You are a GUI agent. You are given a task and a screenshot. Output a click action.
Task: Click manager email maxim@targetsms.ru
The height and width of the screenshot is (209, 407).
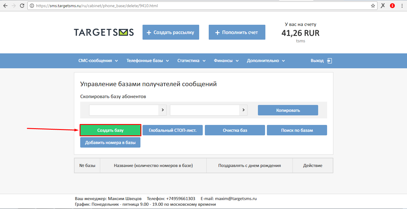[236, 199]
